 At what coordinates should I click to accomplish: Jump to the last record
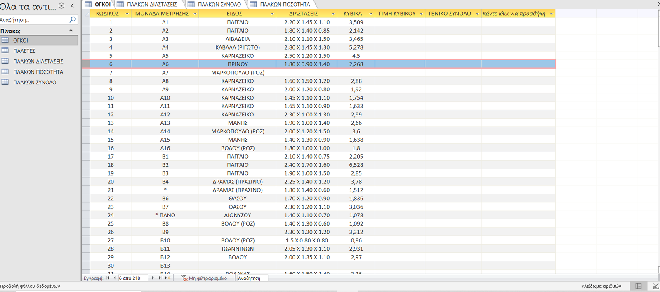160,278
